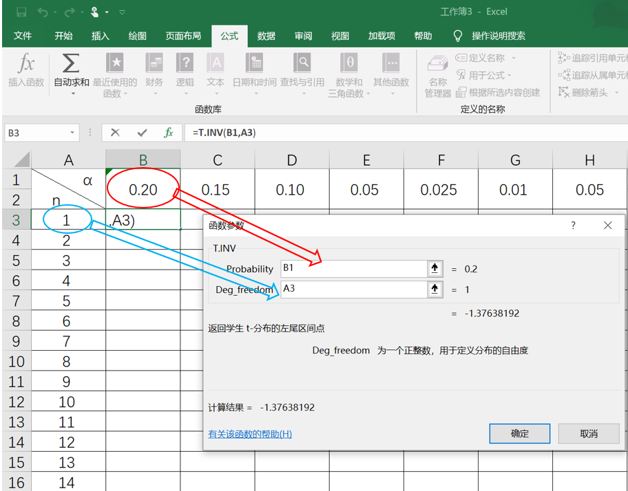
Task: Expand the Name Box dropdown arrow
Action: (x=72, y=132)
